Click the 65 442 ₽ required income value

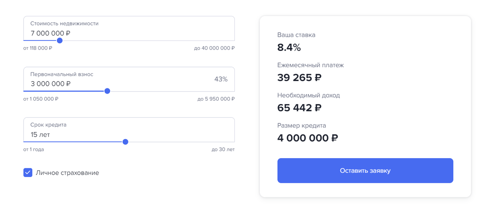click(x=300, y=108)
